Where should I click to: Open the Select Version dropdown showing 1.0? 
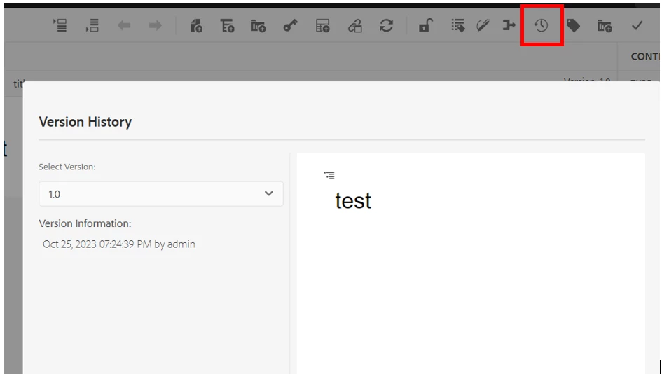pyautogui.click(x=161, y=194)
